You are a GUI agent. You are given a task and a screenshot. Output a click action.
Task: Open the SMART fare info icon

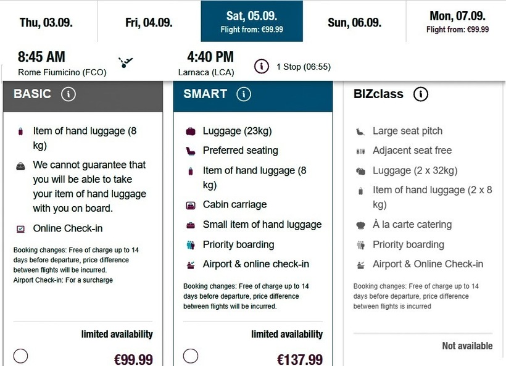[x=244, y=94]
